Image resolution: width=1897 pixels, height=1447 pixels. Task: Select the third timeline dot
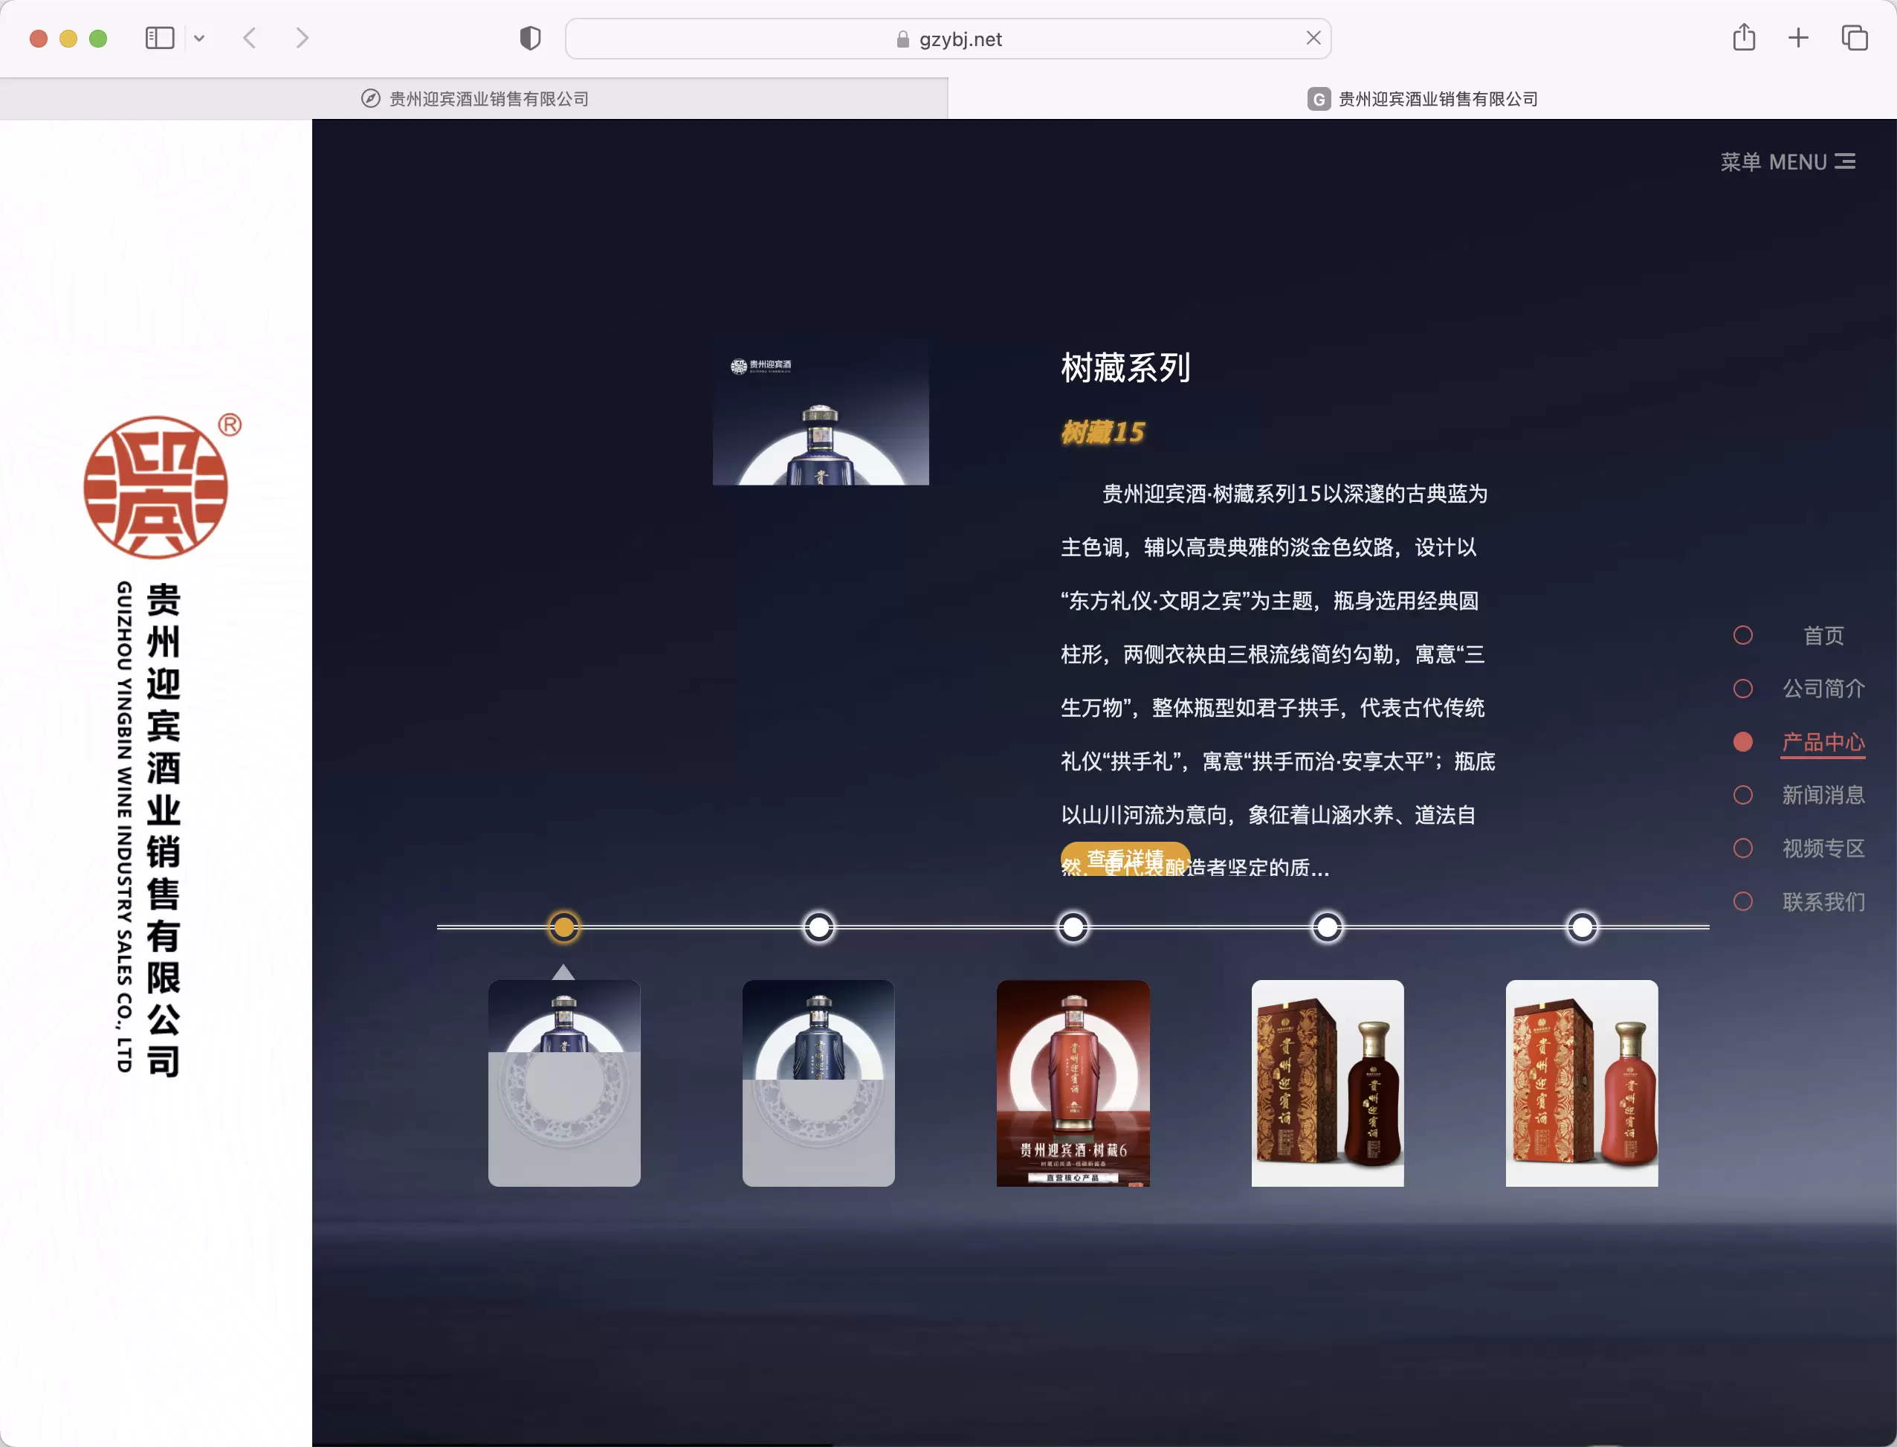coord(1073,928)
